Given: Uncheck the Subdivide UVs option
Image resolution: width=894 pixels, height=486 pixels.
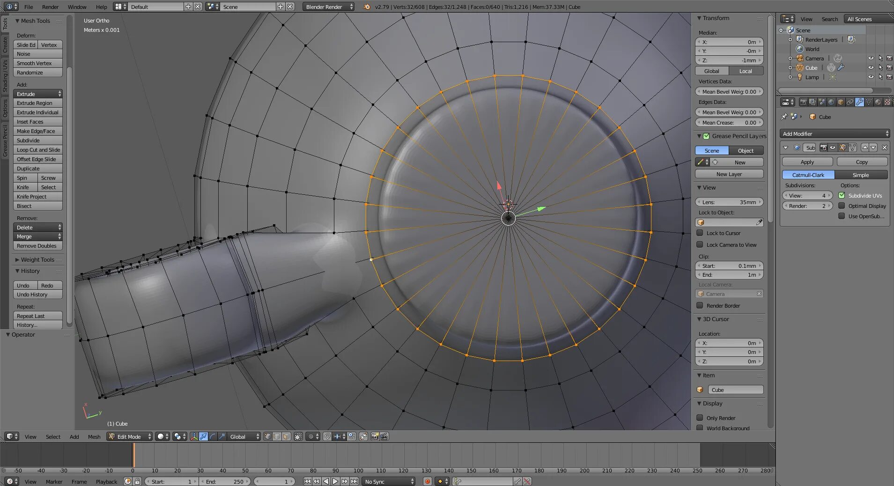Looking at the screenshot, I should [842, 195].
